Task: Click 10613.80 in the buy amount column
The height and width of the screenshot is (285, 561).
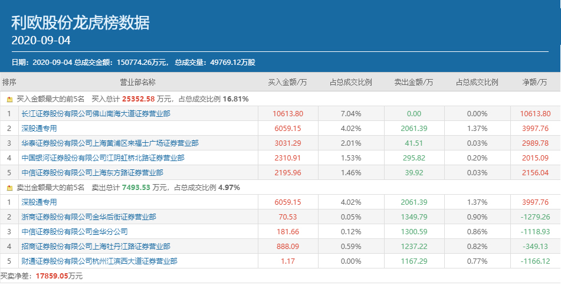Action: click(288, 114)
